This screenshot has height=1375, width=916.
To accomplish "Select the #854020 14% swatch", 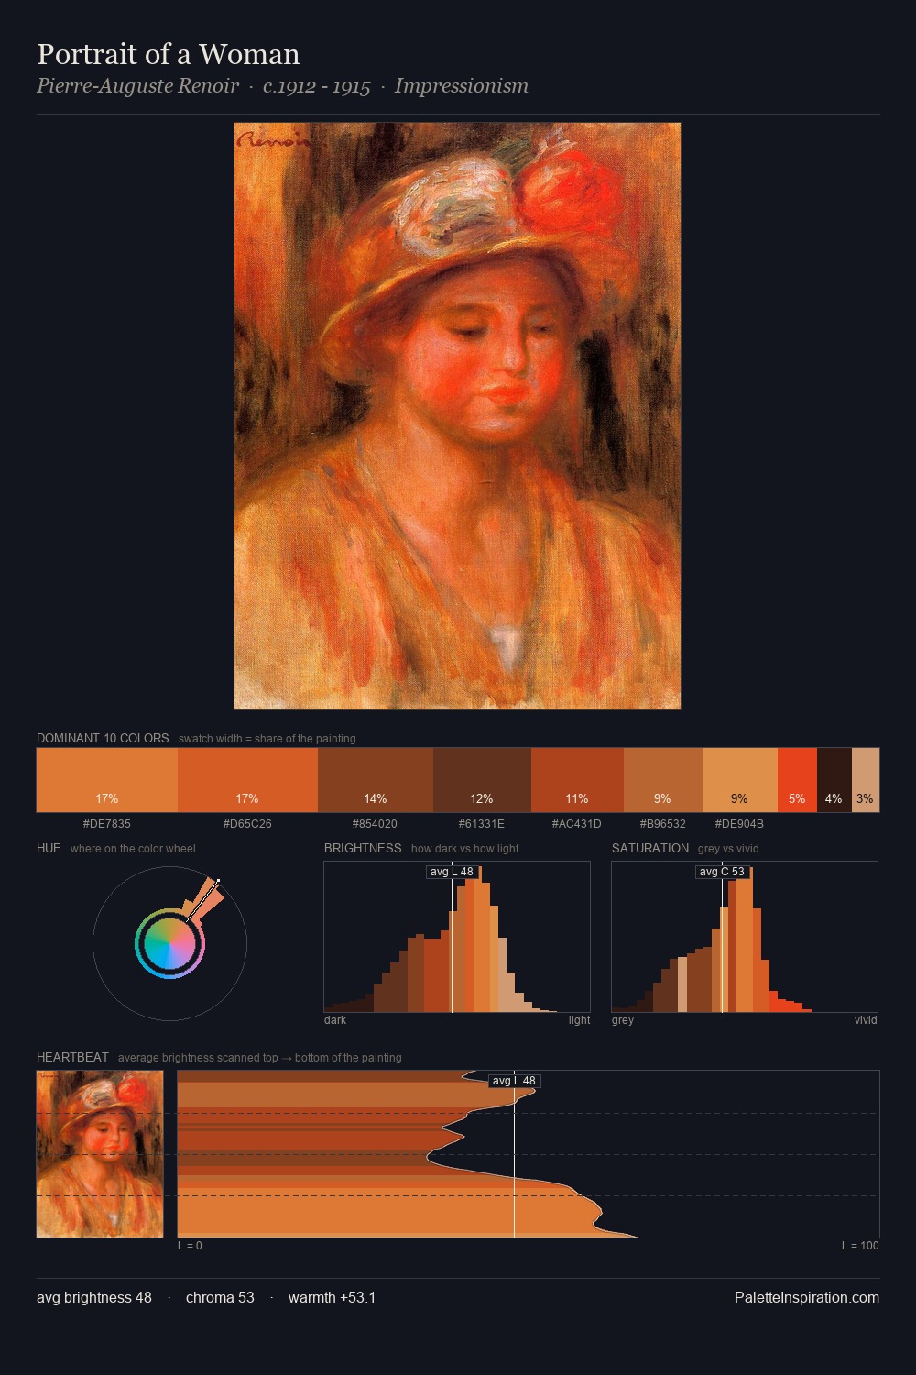I will coord(376,780).
